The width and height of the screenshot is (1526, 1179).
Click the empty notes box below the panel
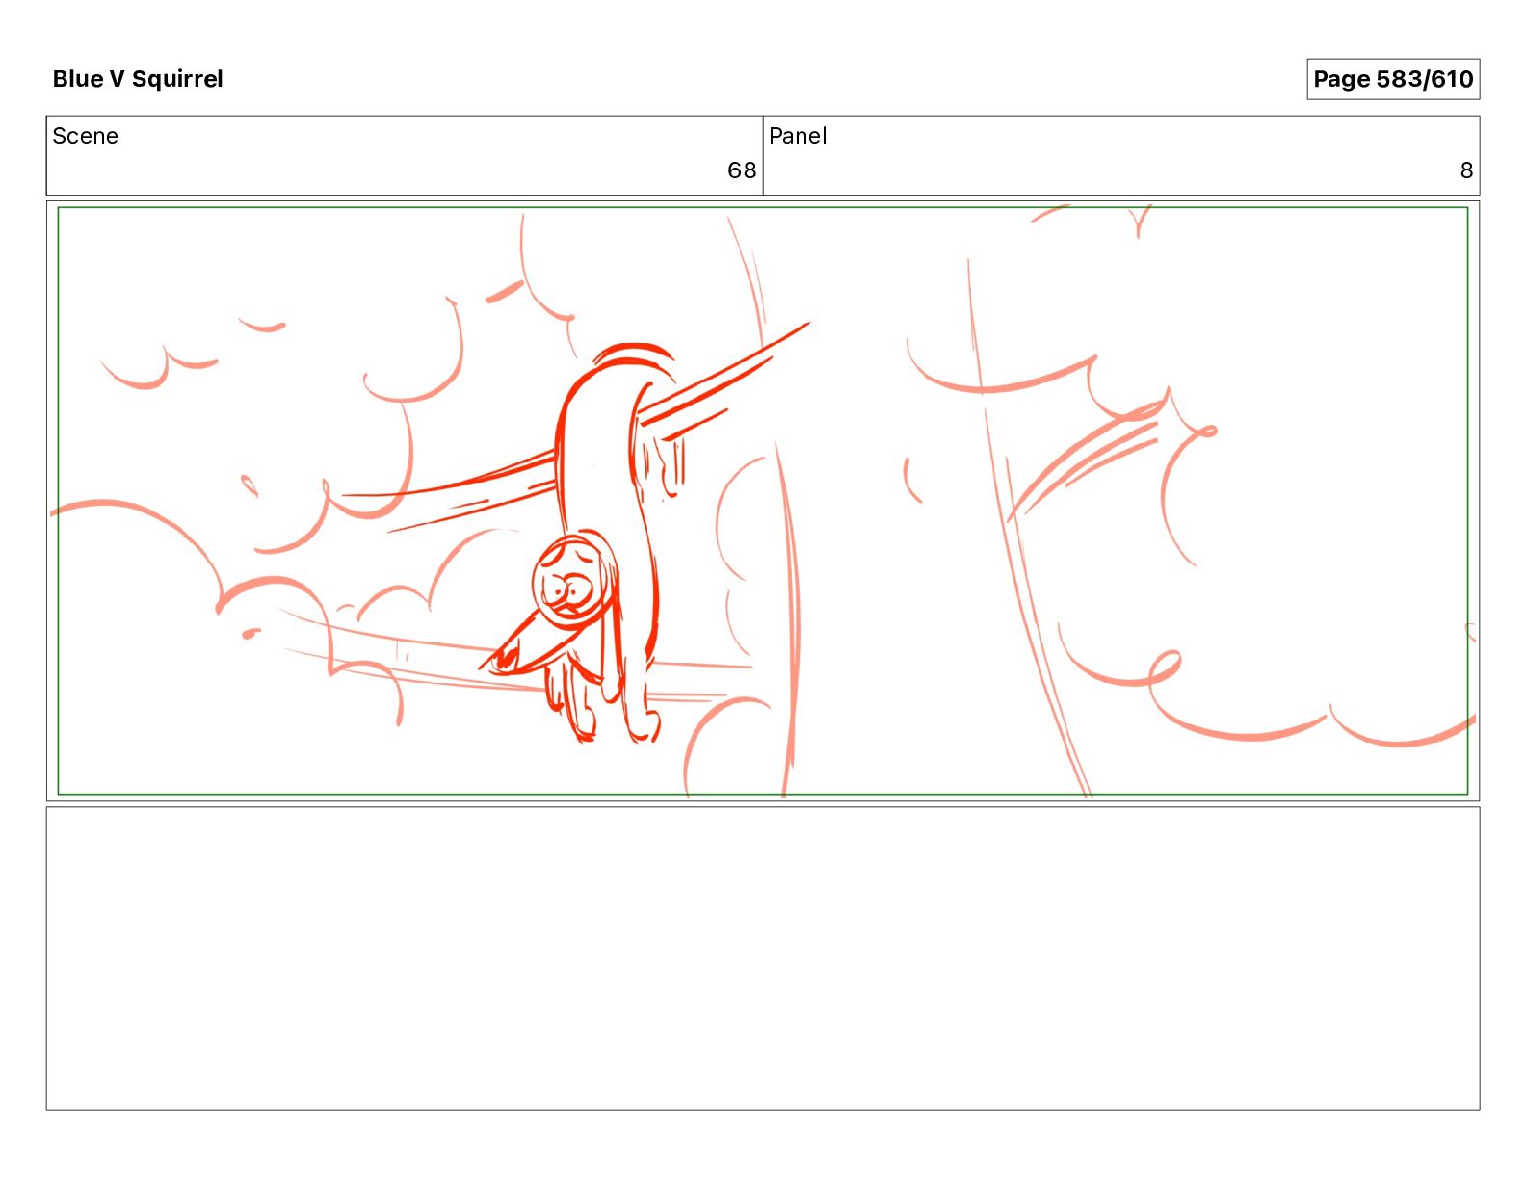click(x=763, y=958)
